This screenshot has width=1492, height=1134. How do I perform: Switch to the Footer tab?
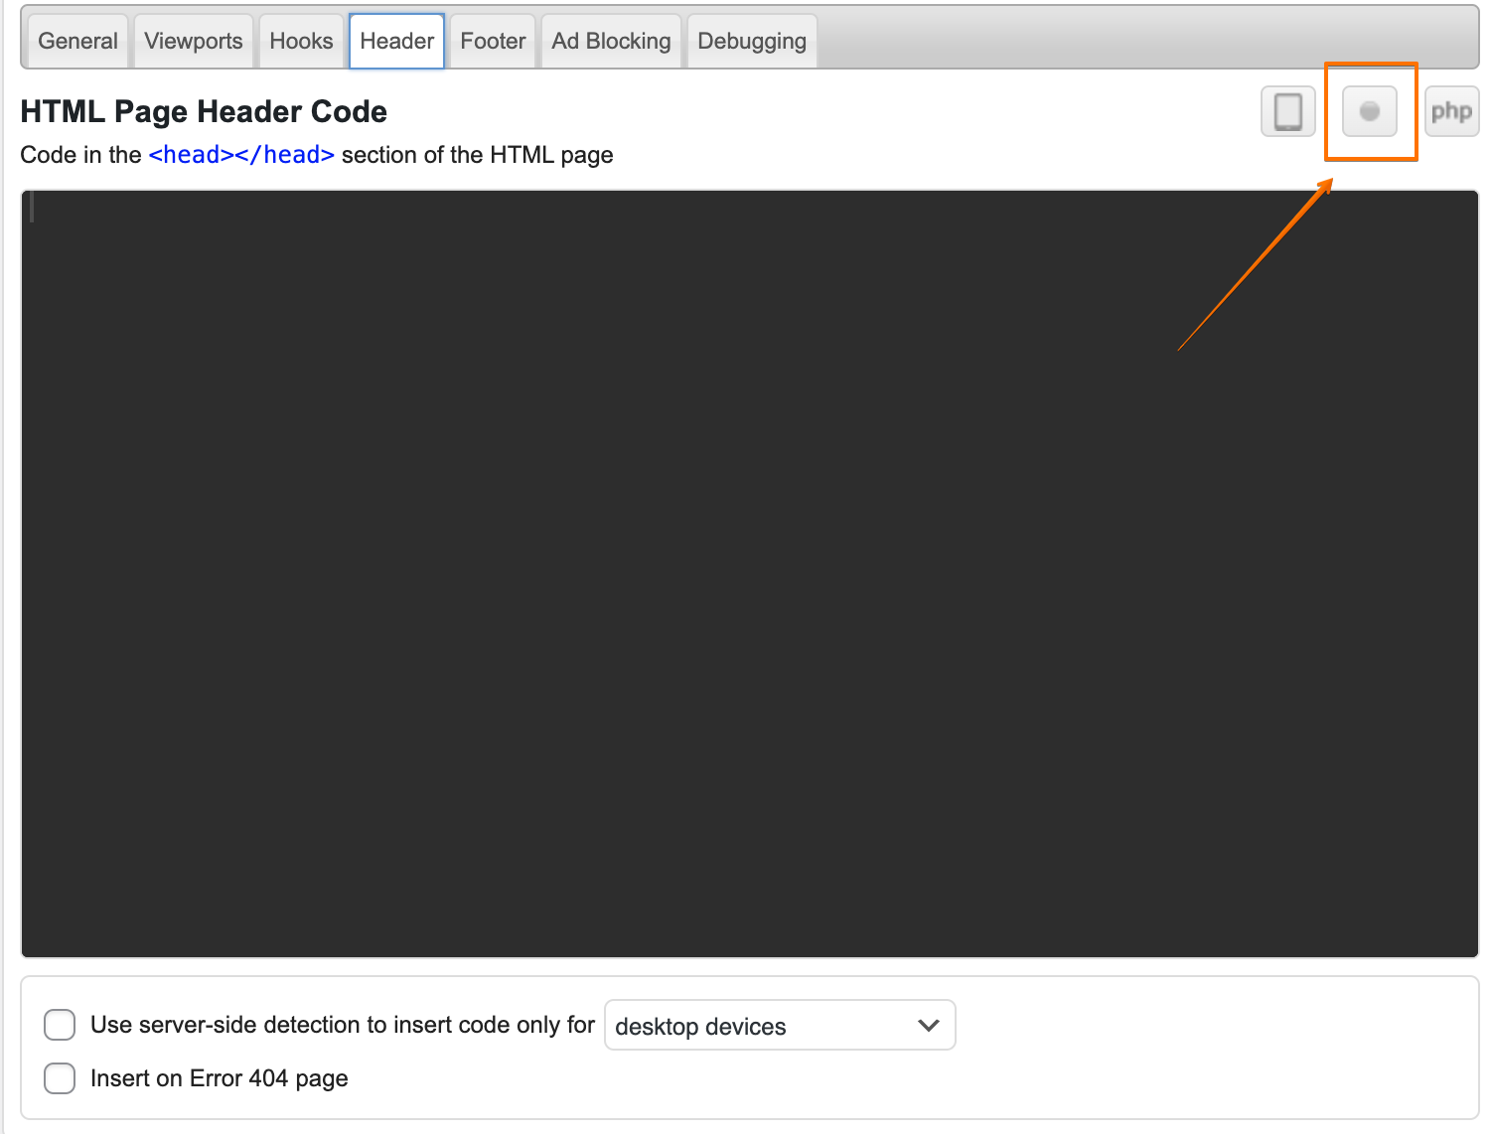click(493, 41)
